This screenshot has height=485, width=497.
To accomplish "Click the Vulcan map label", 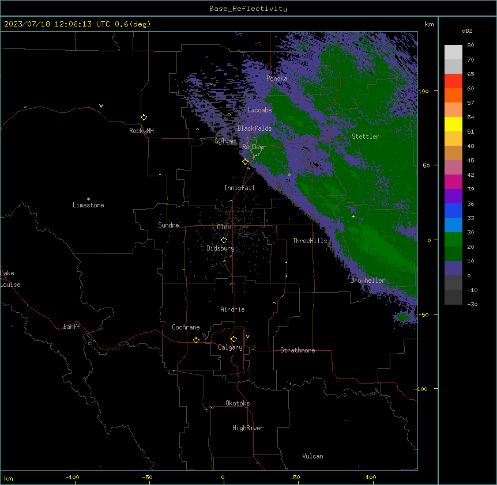I will click(313, 456).
